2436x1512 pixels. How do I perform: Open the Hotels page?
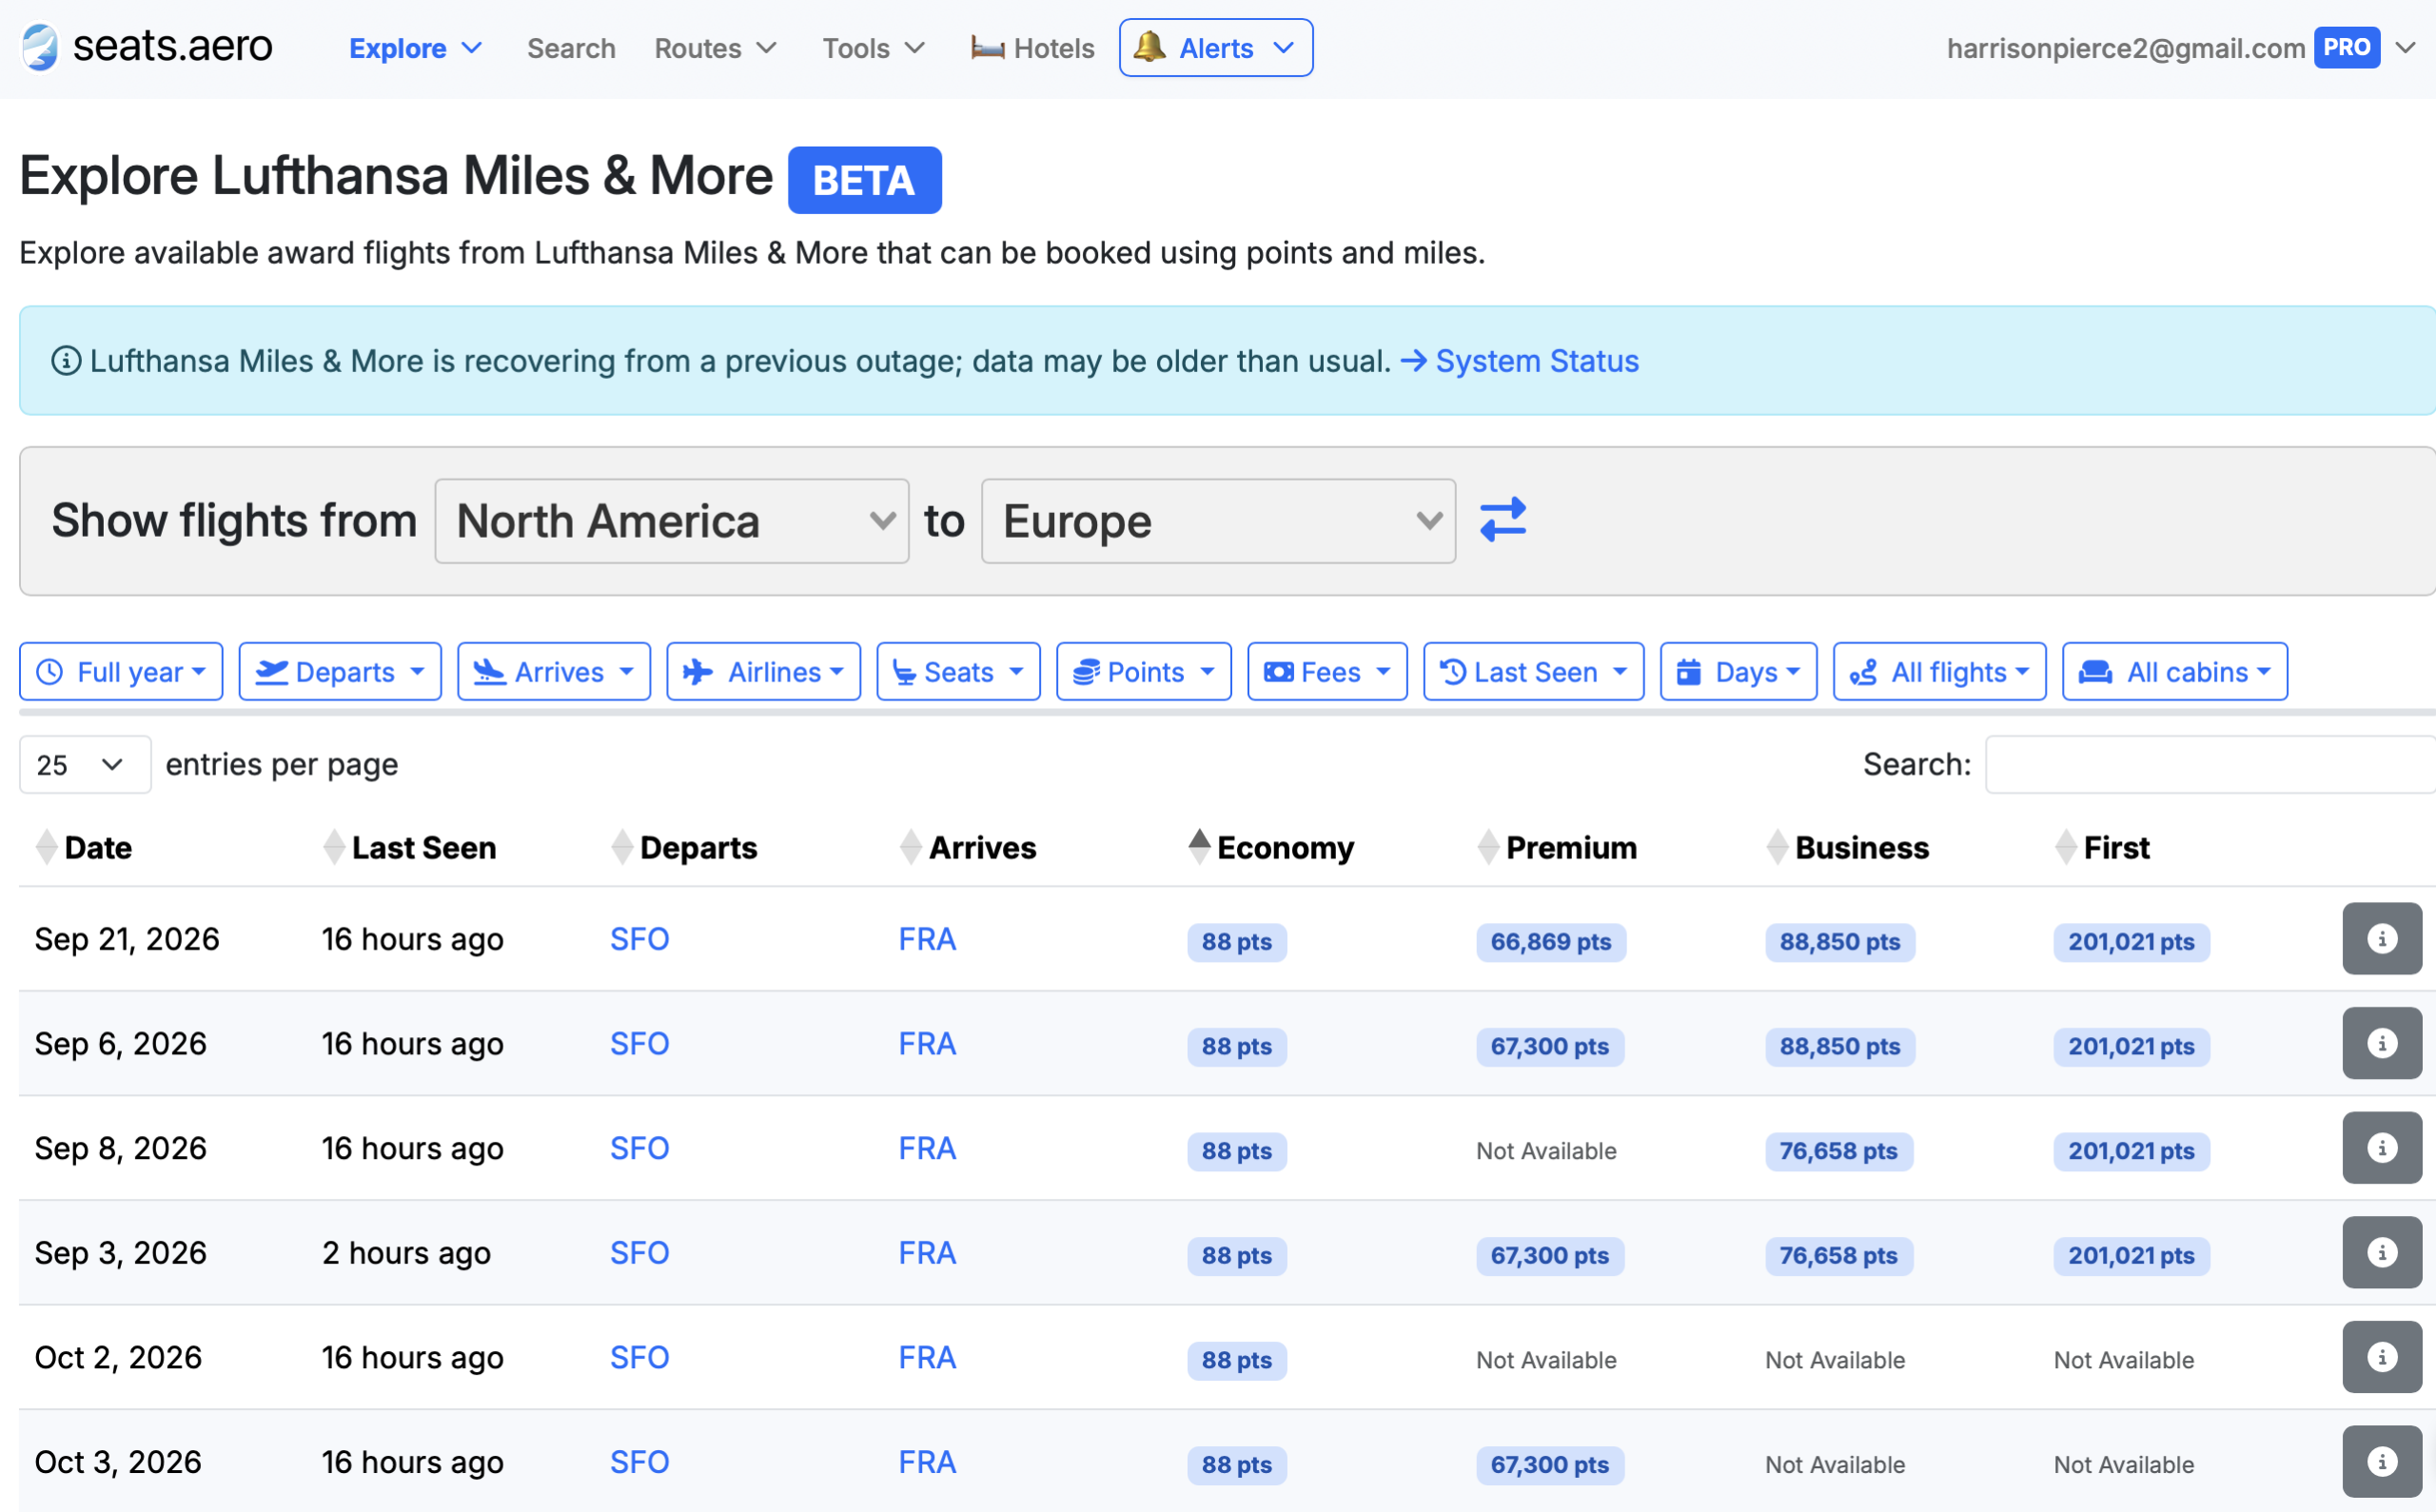coord(1032,48)
